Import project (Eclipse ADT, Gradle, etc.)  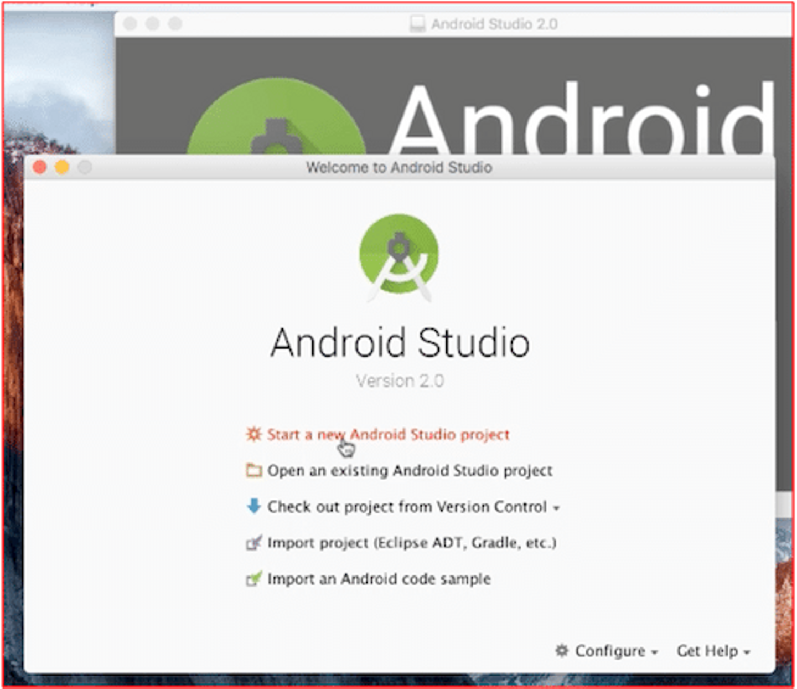[x=411, y=543]
